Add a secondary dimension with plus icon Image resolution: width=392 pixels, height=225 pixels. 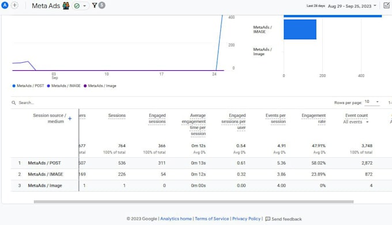(70, 119)
